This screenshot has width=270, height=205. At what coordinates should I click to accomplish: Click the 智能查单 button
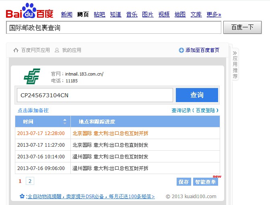[206, 182]
